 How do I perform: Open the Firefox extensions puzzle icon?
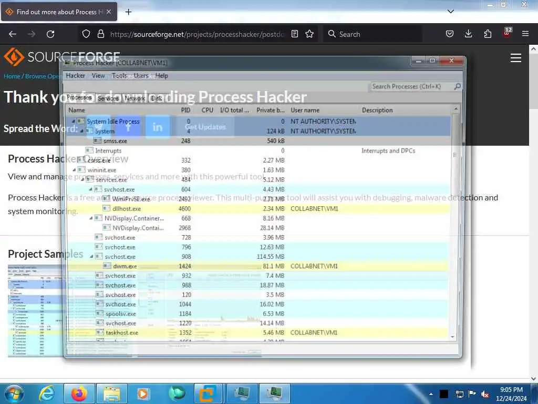(x=488, y=34)
